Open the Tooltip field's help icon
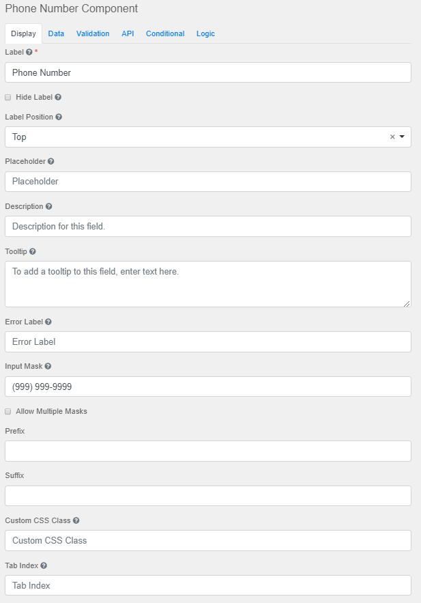 [31, 251]
